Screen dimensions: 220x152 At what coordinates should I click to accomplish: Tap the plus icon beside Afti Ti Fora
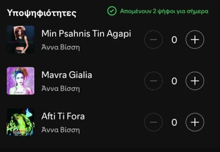click(195, 122)
